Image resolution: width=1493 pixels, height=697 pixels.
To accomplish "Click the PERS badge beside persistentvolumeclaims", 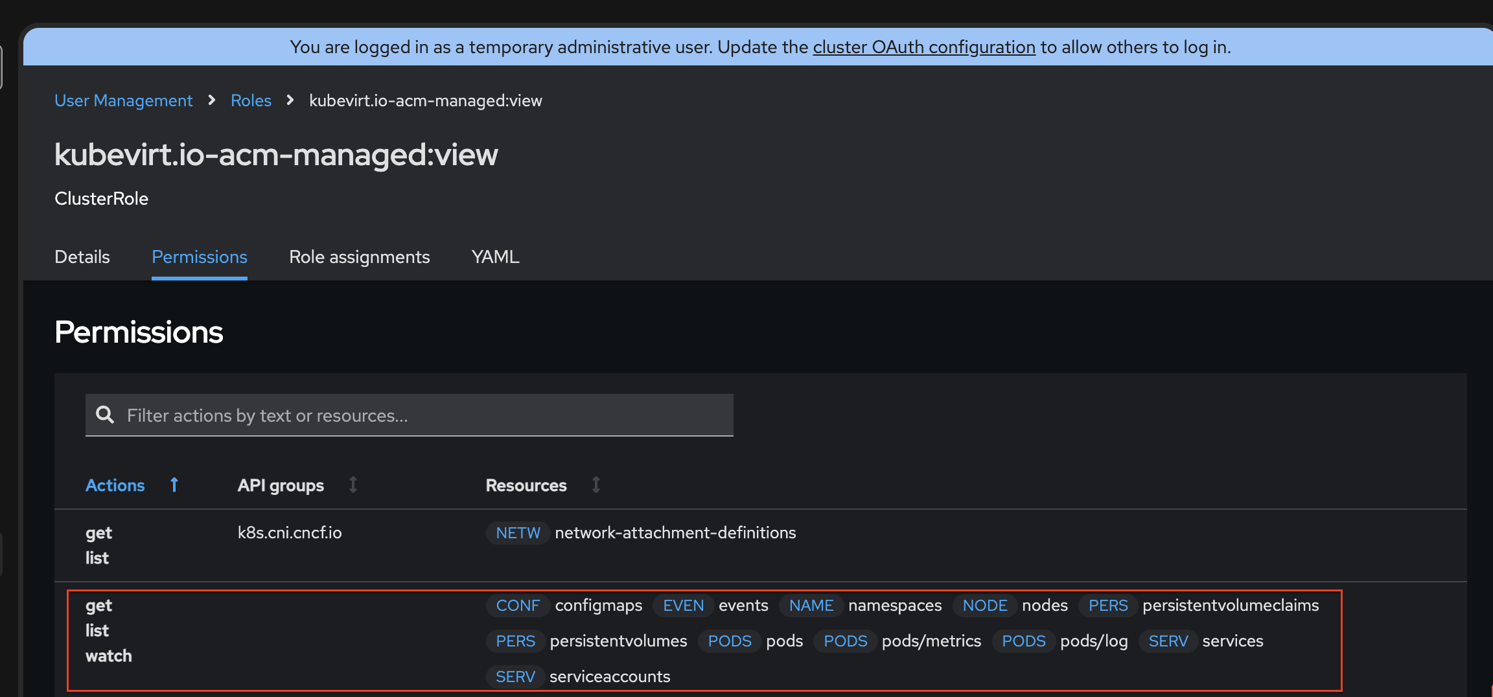I will (1107, 605).
